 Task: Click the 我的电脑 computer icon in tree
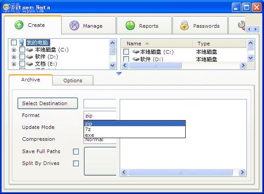point(22,43)
